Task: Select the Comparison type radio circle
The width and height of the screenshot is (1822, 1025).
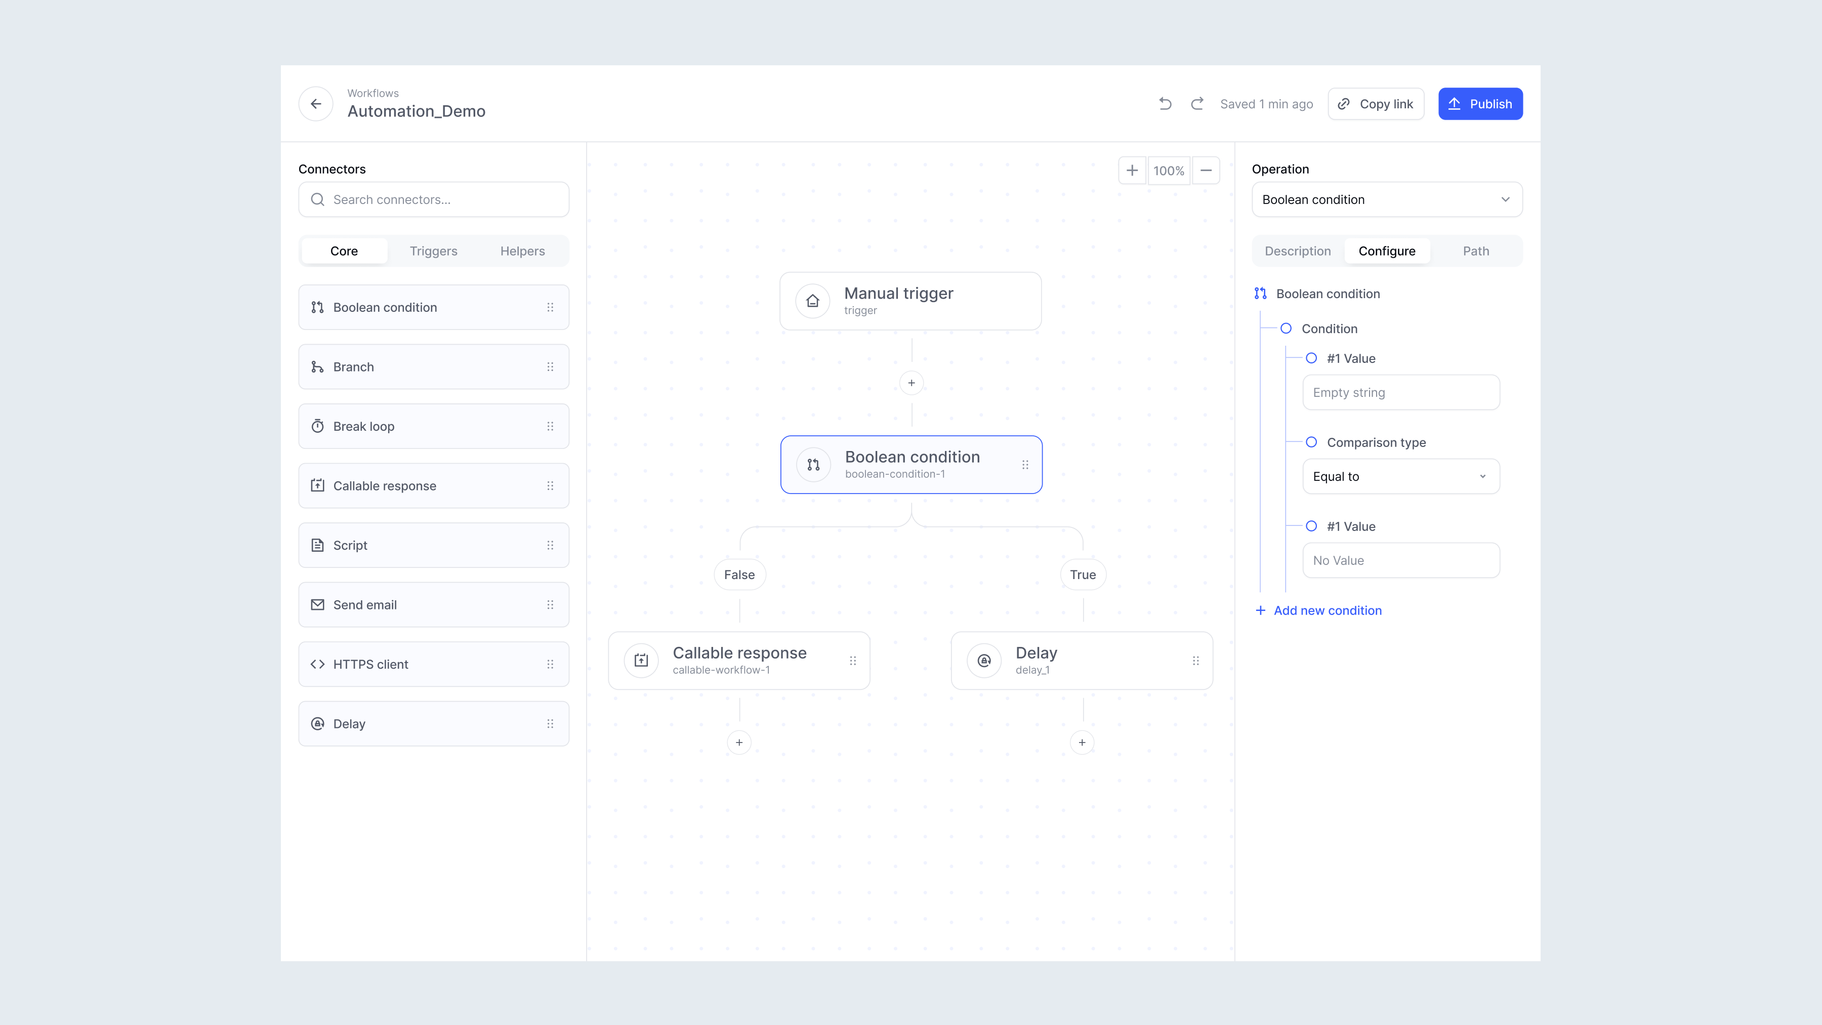Action: [1312, 442]
